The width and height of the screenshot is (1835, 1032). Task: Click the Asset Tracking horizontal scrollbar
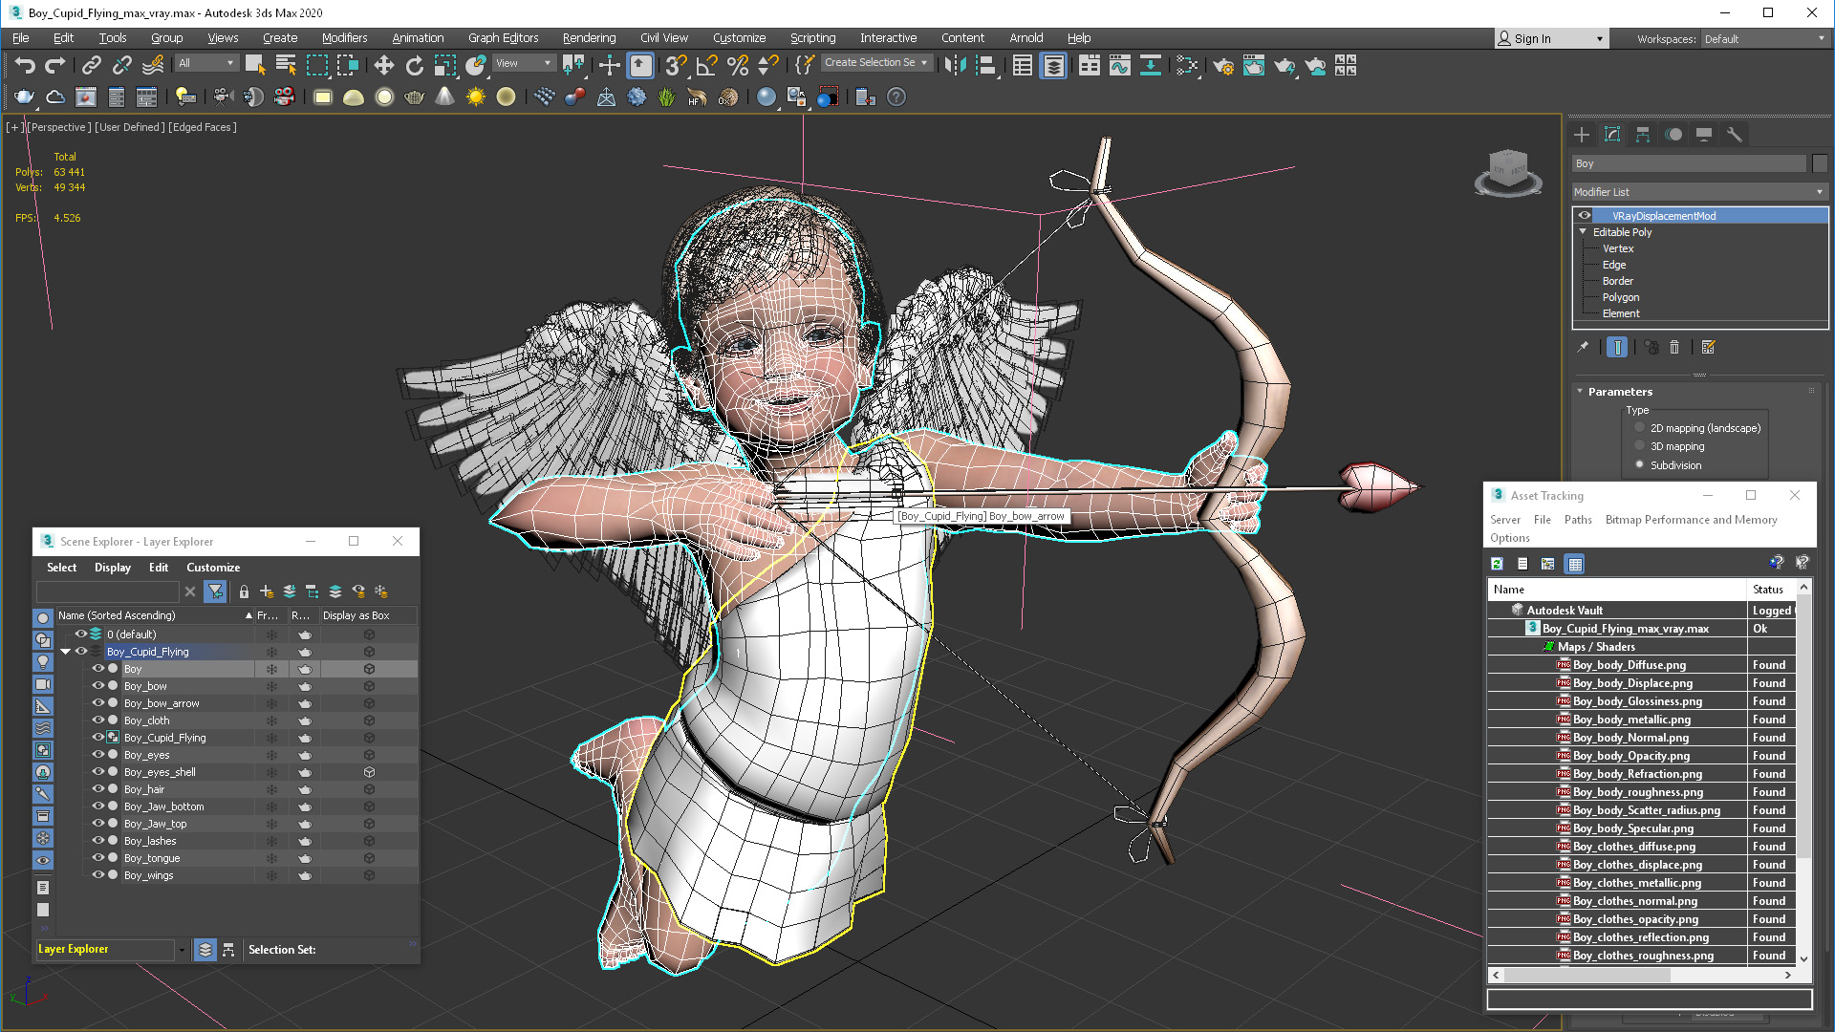(x=1640, y=976)
